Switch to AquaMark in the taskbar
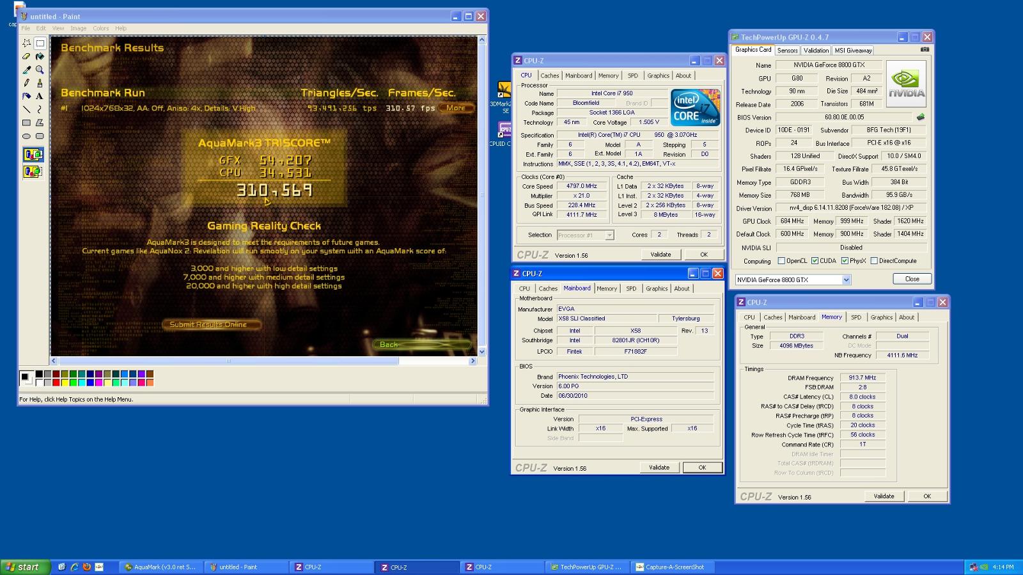The height and width of the screenshot is (575, 1023). (x=161, y=567)
